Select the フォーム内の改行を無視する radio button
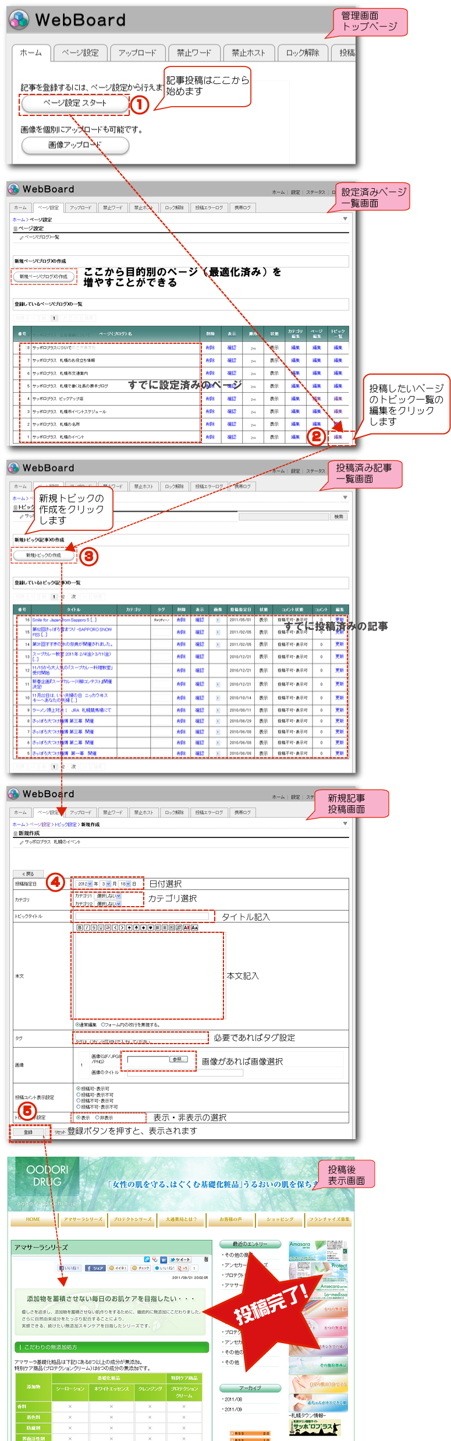Viewport: 451px width, 1441px height. [x=103, y=1024]
